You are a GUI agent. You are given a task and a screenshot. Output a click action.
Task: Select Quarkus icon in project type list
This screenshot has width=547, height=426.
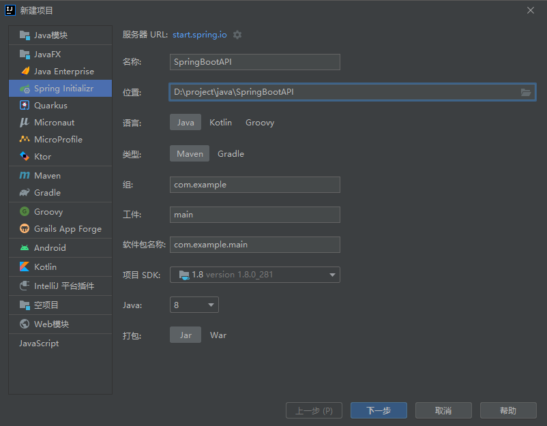(25, 105)
